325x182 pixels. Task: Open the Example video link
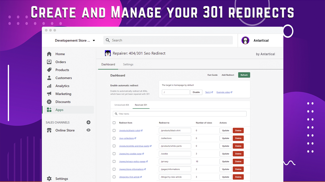(x=224, y=92)
